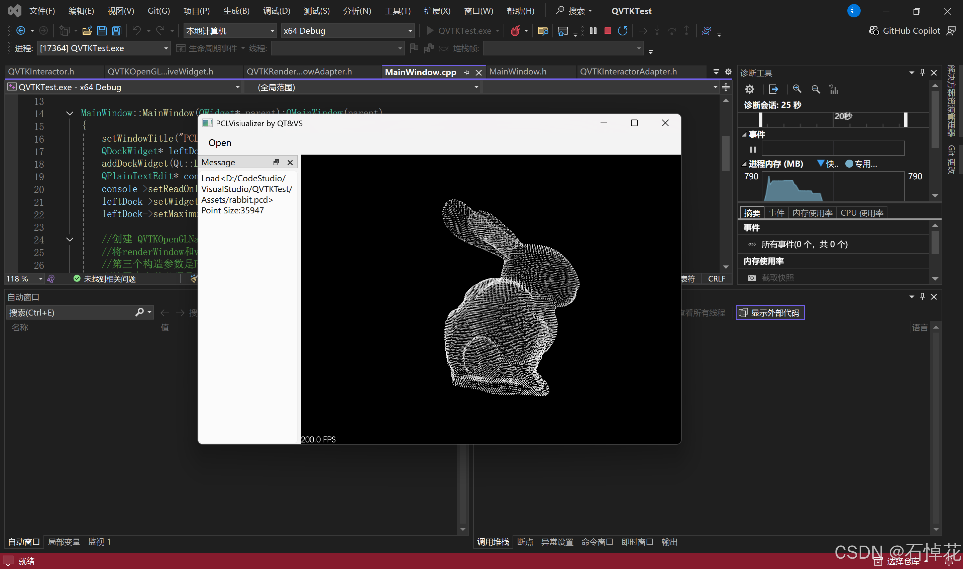Open the 调试(D) menu
The width and height of the screenshot is (963, 569).
point(276,11)
